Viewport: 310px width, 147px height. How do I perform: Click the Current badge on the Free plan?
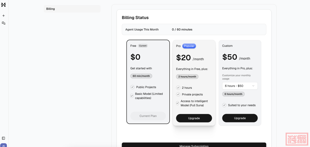coord(143,46)
